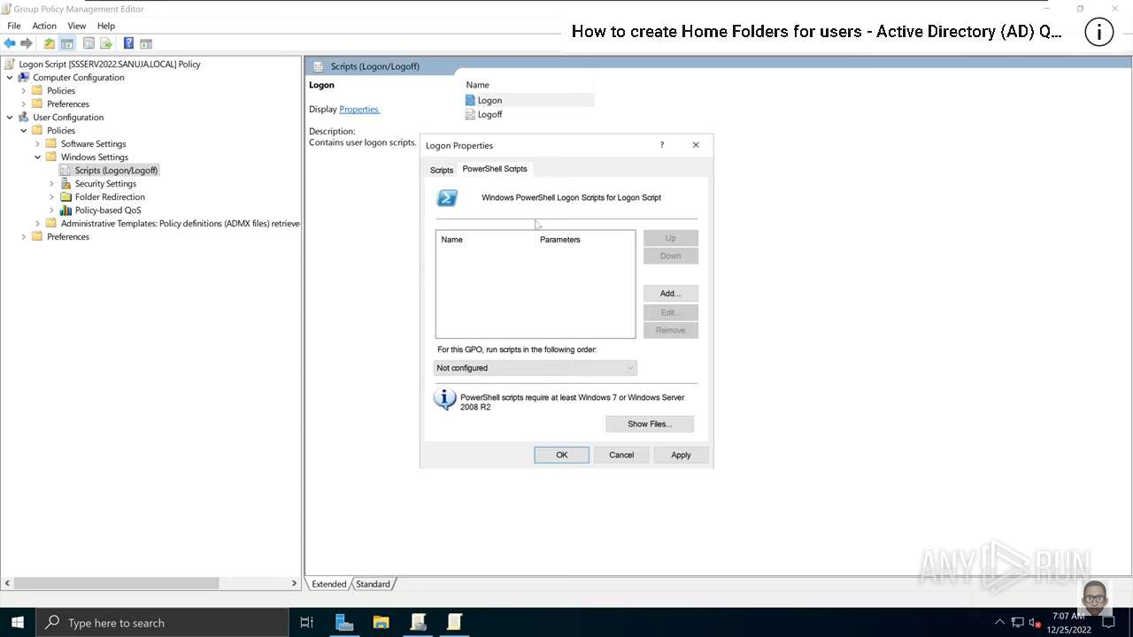Collapse the User Configuration node
1133x637 pixels.
pyautogui.click(x=10, y=117)
